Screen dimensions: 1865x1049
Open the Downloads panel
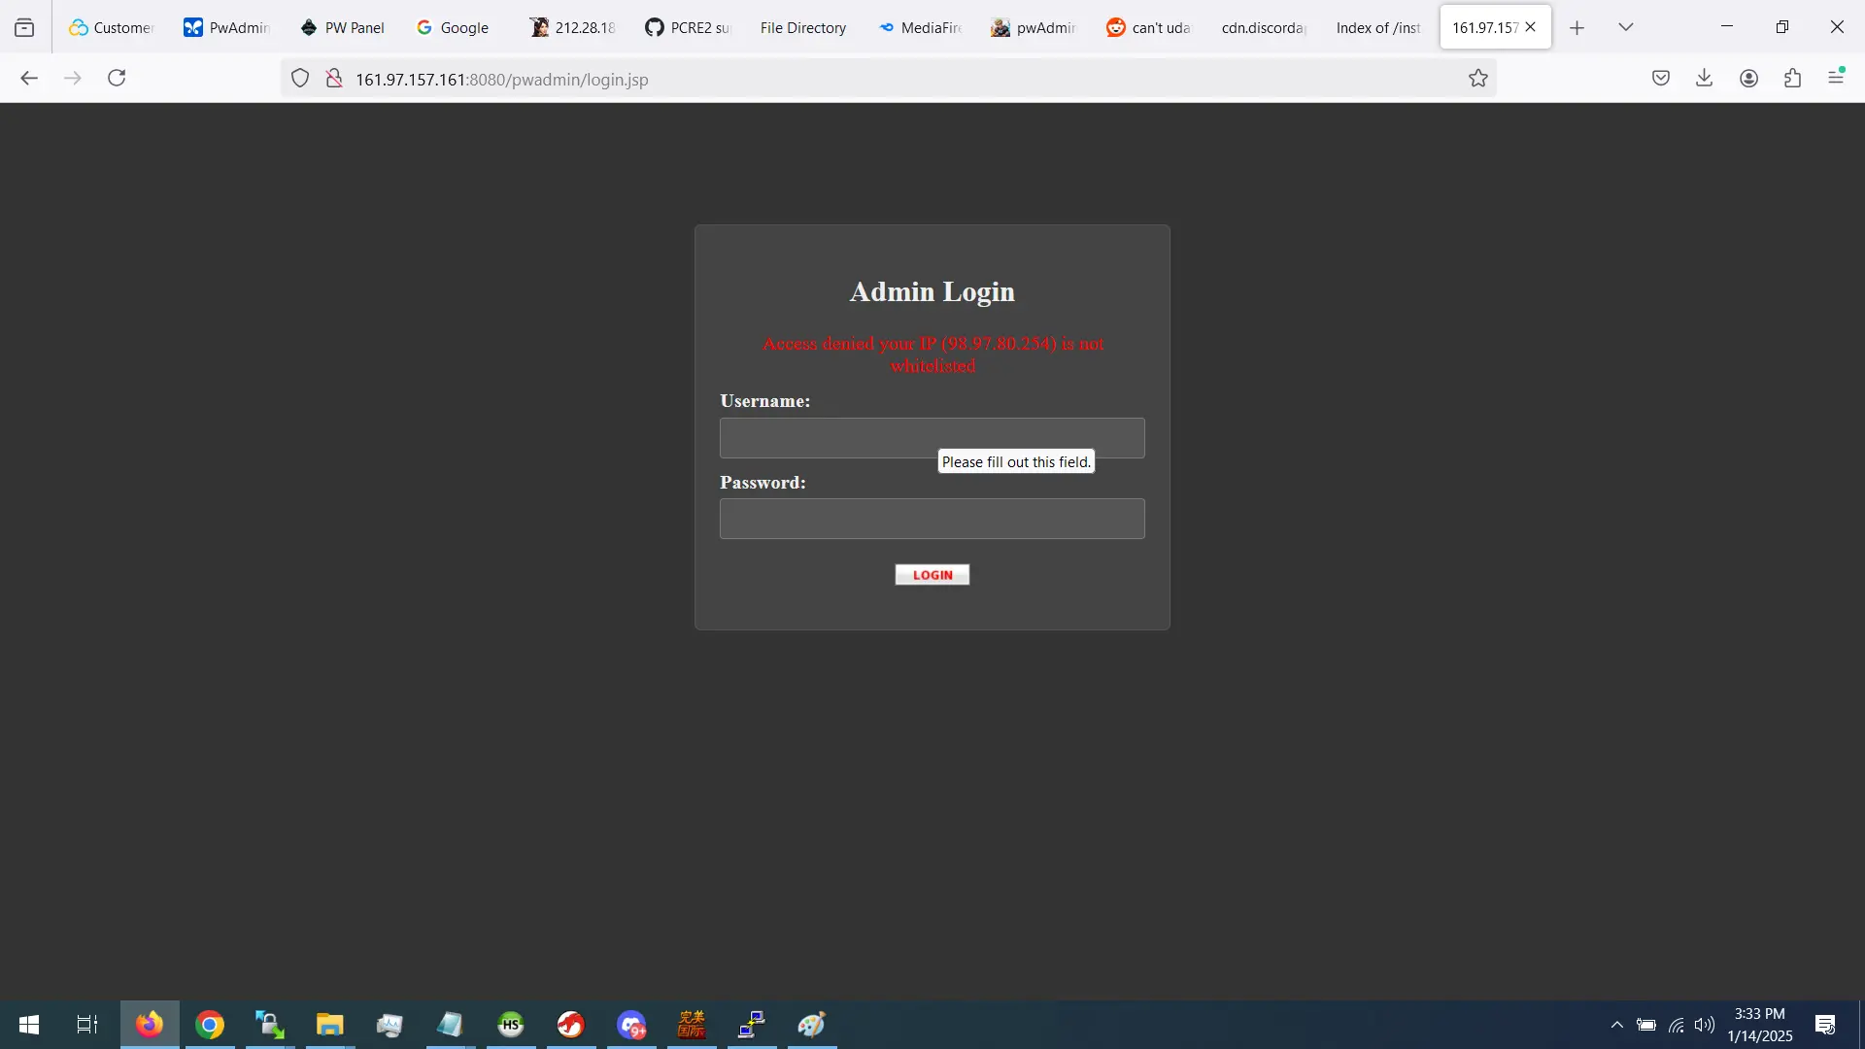tap(1705, 79)
